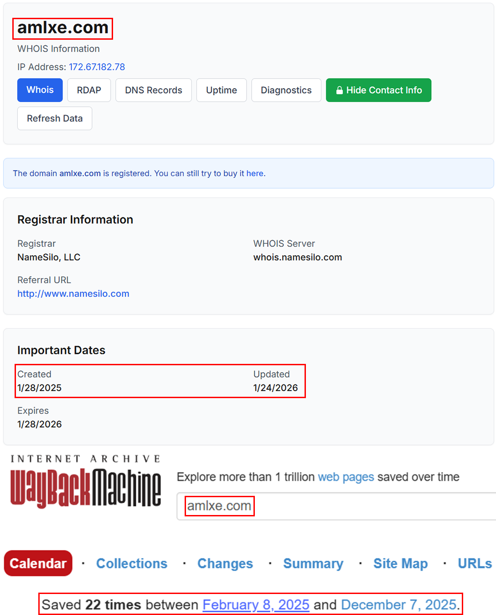The image size is (496, 615).
Task: Hide the contact information
Action: 378,90
